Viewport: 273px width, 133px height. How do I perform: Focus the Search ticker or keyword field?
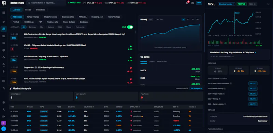(x=46, y=3)
